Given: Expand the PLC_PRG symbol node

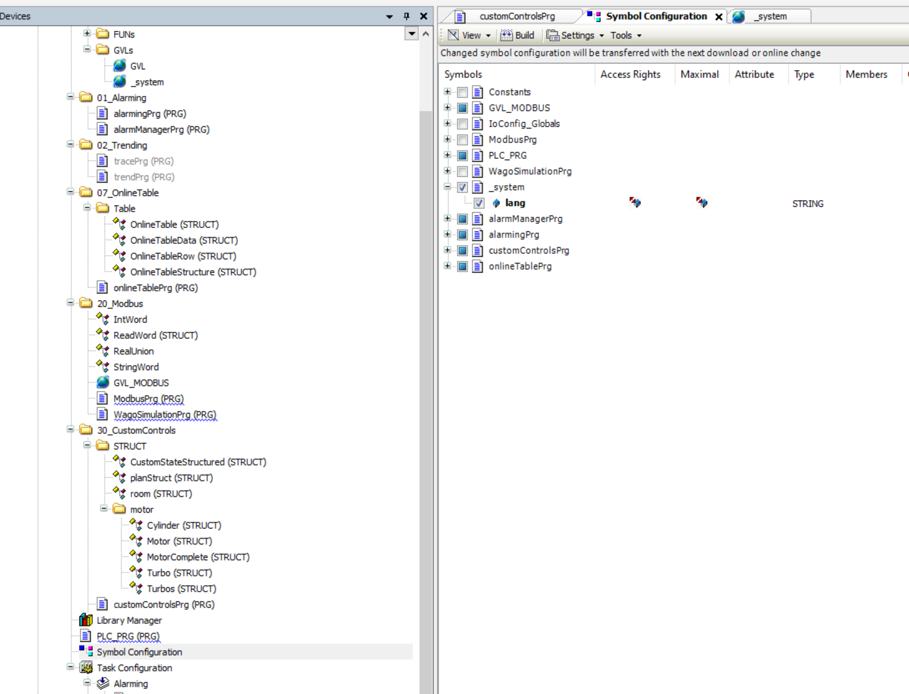Looking at the screenshot, I should click(x=448, y=156).
